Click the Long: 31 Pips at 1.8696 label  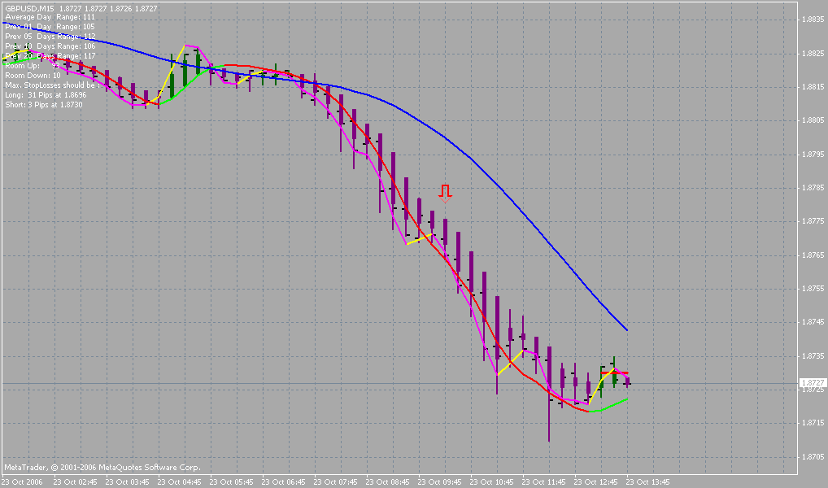(46, 95)
